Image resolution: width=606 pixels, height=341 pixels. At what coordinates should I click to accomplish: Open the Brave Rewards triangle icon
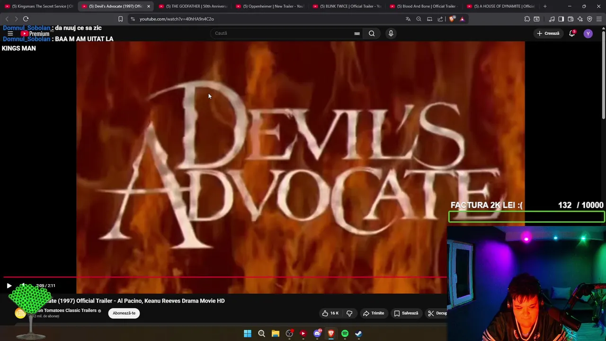click(x=462, y=19)
